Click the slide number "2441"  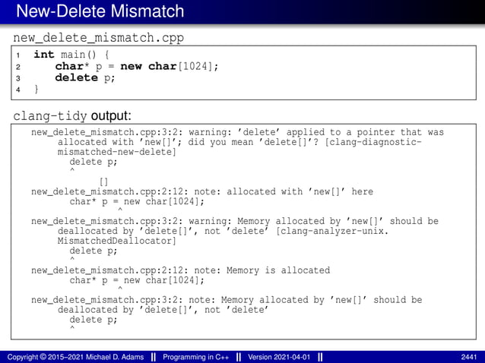(469, 357)
